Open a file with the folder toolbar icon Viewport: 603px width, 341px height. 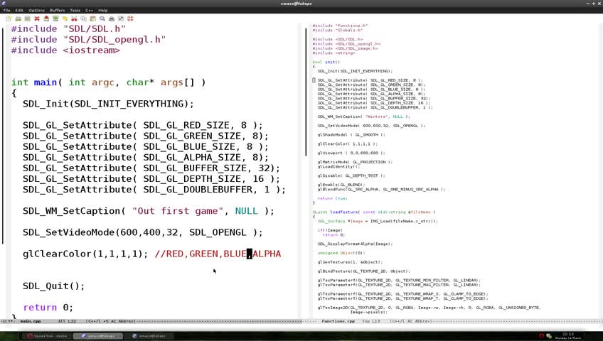(18, 18)
